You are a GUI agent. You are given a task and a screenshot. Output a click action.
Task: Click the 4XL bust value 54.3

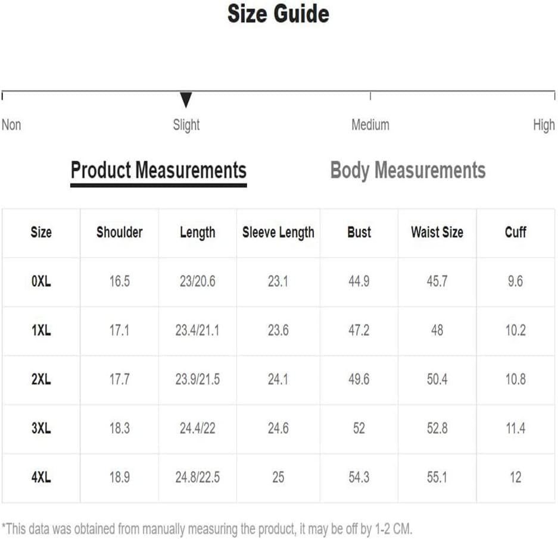pyautogui.click(x=359, y=477)
